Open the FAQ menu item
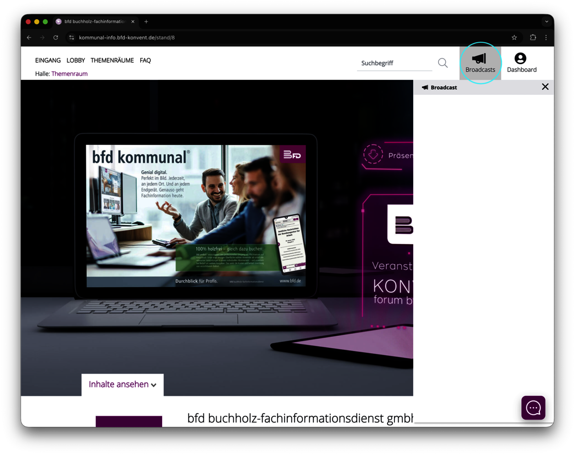 click(x=145, y=61)
